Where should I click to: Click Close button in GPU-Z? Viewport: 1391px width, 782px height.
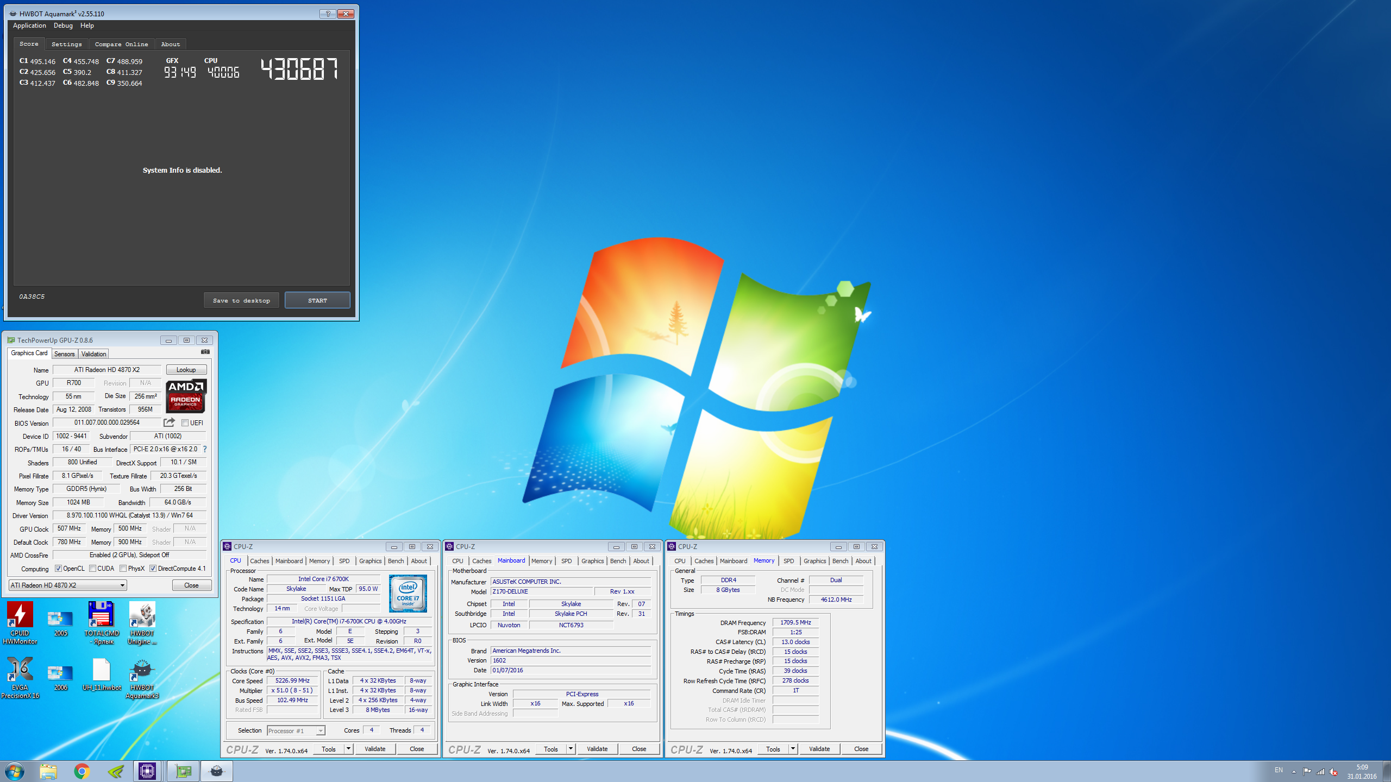pos(191,585)
